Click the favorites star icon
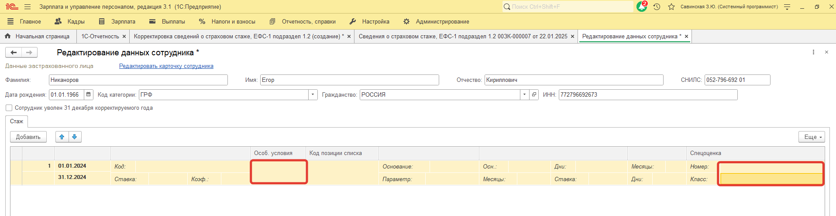This screenshot has width=836, height=216. click(671, 7)
